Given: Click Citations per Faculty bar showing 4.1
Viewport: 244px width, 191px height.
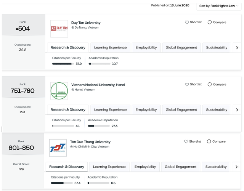Looking at the screenshot, I should [63, 126].
